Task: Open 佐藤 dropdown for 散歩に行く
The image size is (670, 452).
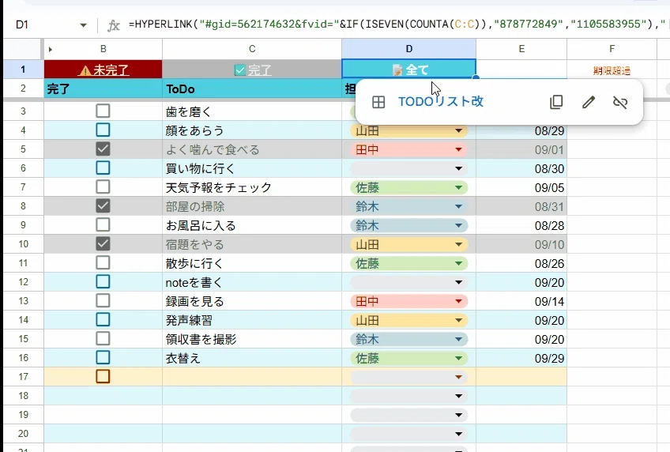Action: click(x=458, y=264)
